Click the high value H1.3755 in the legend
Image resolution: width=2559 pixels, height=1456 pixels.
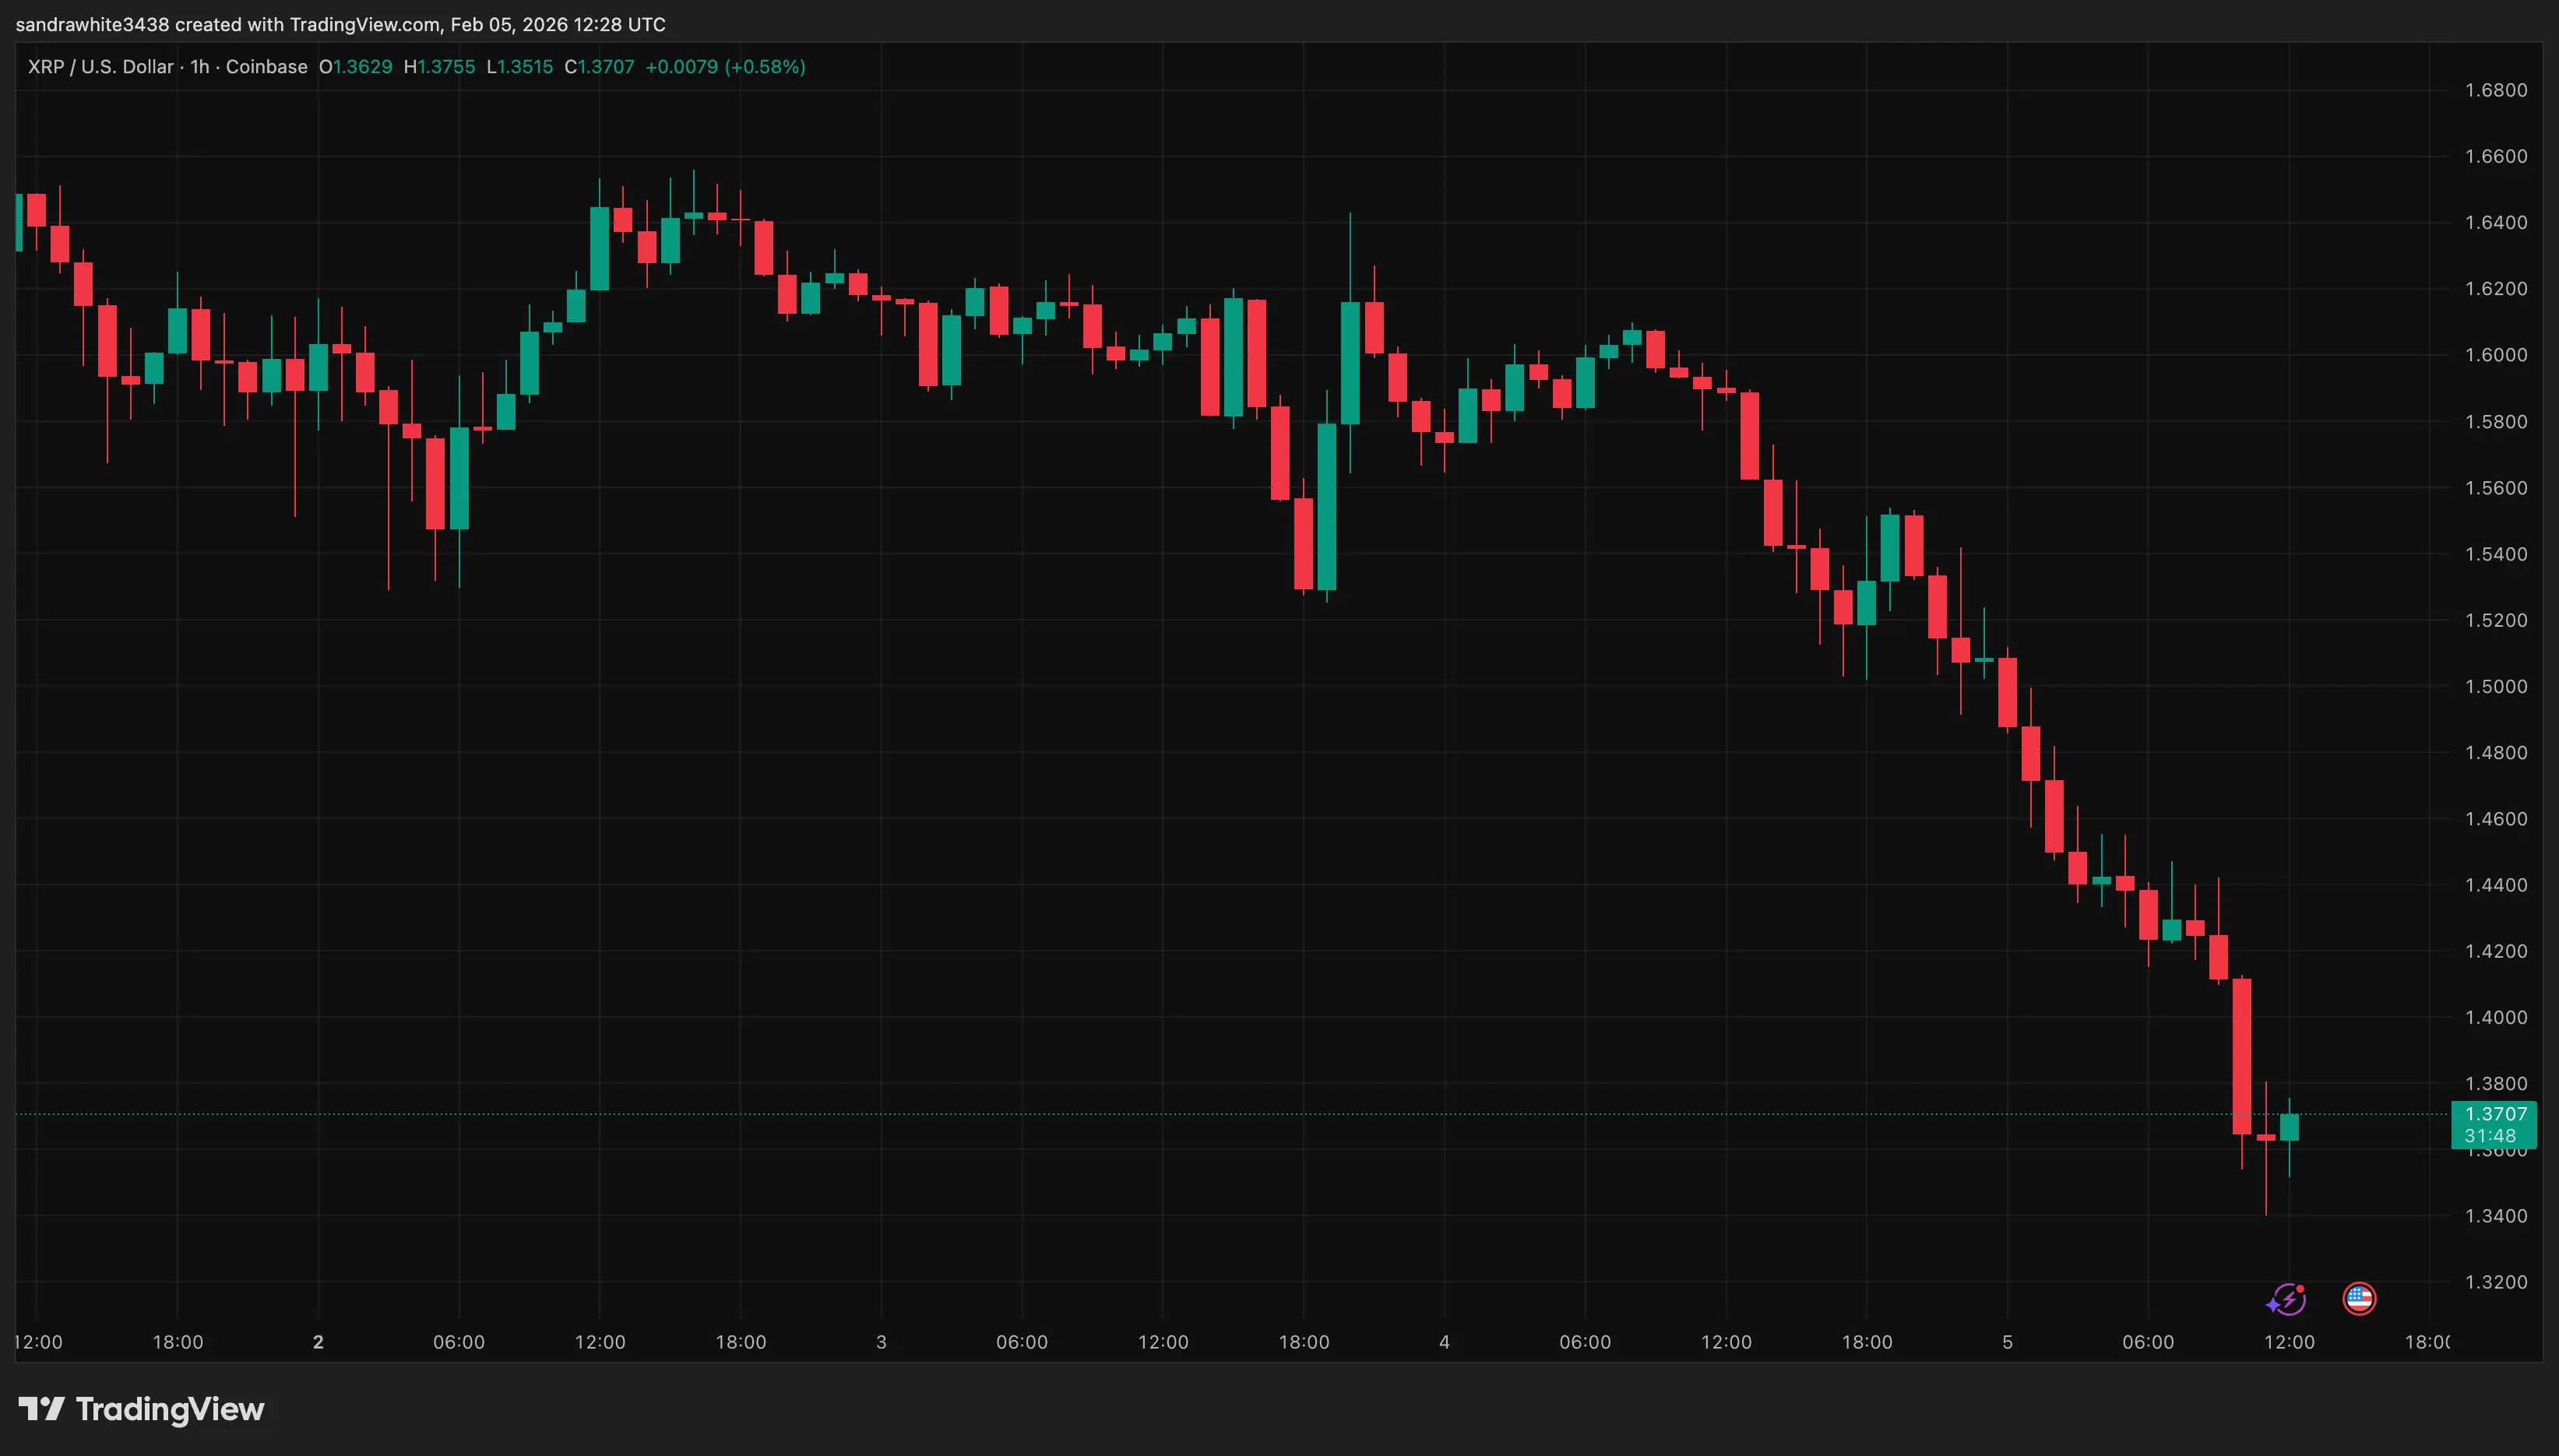click(x=439, y=67)
